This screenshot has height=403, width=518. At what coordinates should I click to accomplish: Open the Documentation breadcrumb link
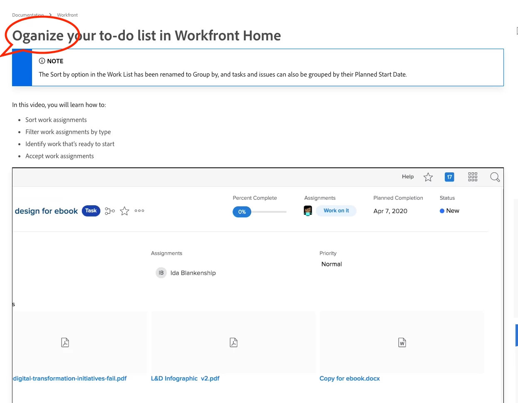[x=28, y=15]
